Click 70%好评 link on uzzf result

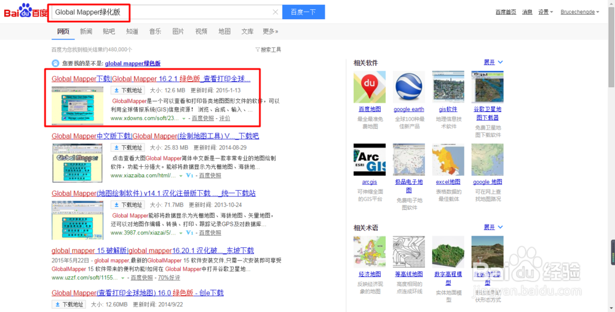(169, 278)
